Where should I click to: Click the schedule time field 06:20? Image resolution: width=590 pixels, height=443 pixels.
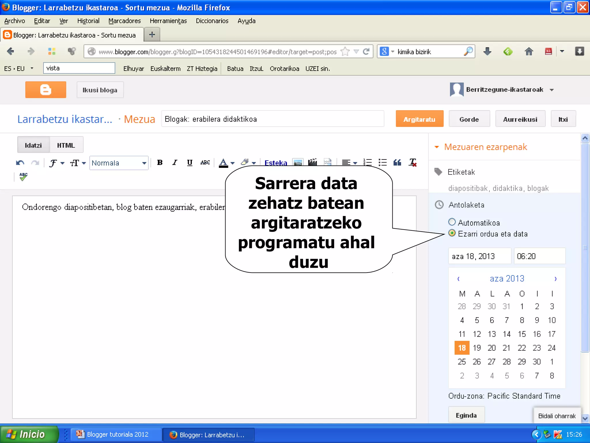coord(540,256)
